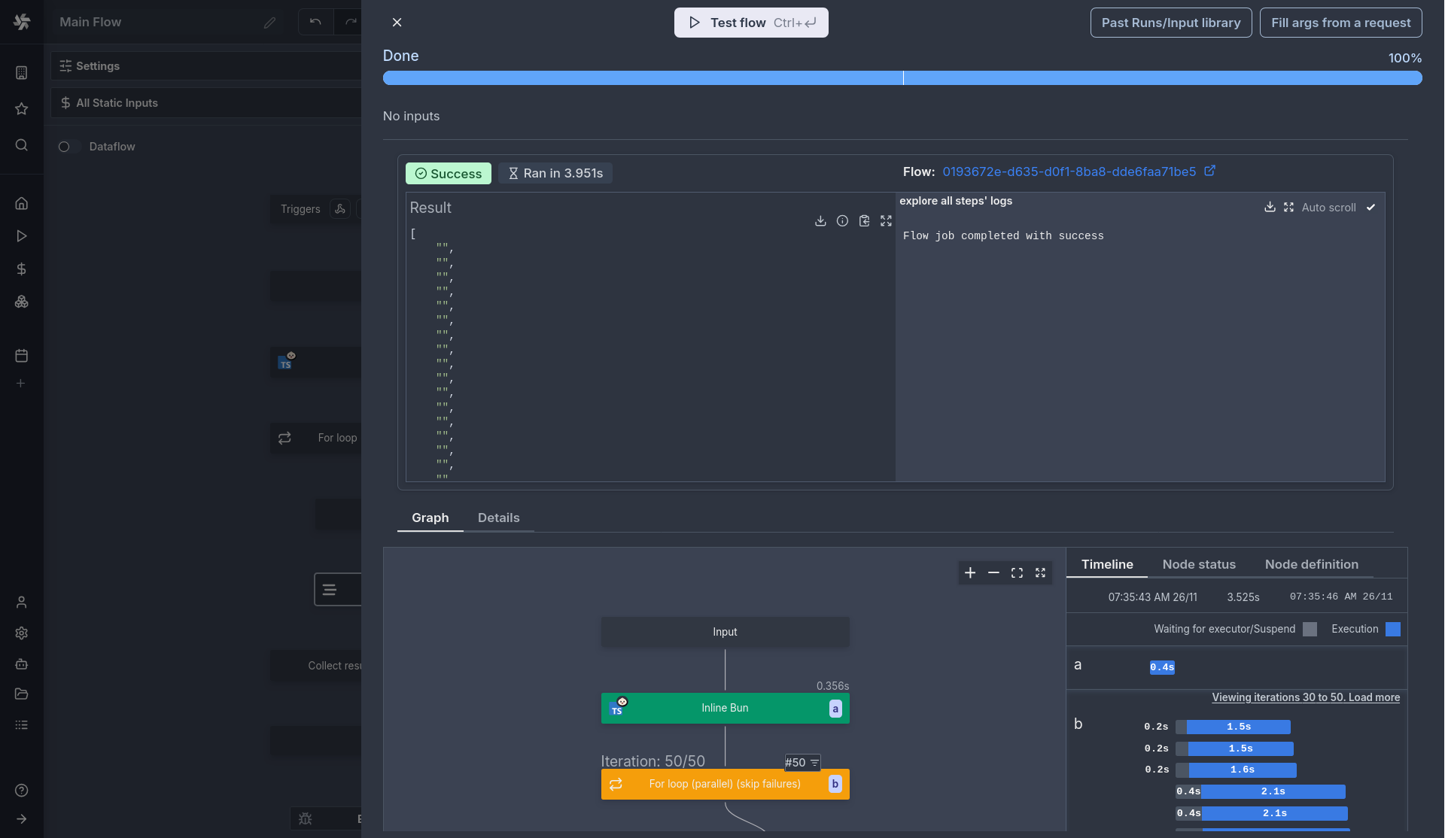Open iteration #50 picker dropdown
Viewport: 1445px width, 838px height.
(x=802, y=763)
